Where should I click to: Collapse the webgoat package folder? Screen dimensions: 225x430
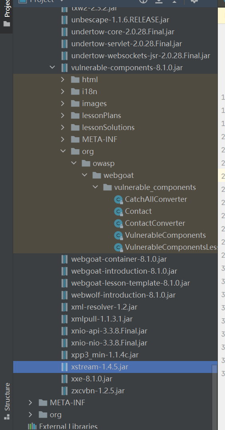click(x=84, y=175)
